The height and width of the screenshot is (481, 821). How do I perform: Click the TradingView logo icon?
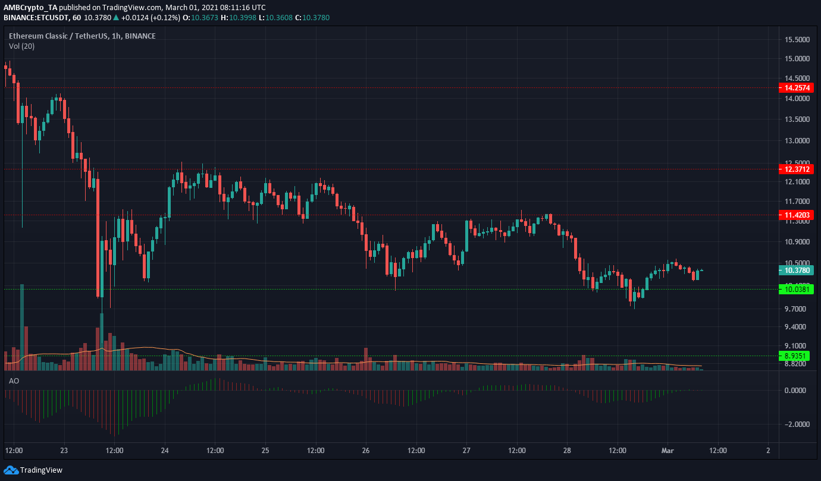pyautogui.click(x=11, y=470)
